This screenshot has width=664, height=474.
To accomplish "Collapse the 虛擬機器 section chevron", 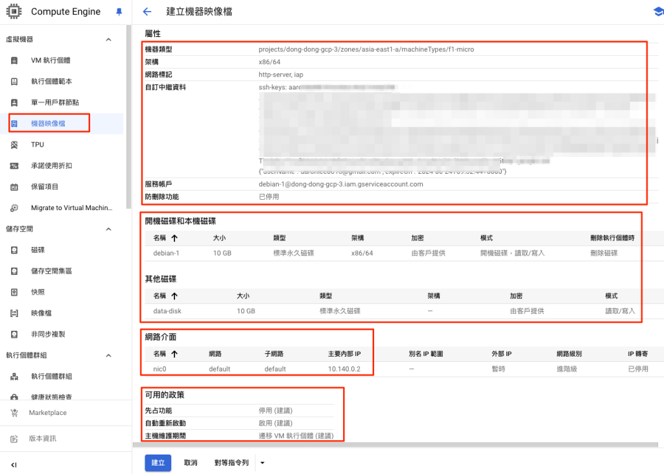I will pos(108,40).
